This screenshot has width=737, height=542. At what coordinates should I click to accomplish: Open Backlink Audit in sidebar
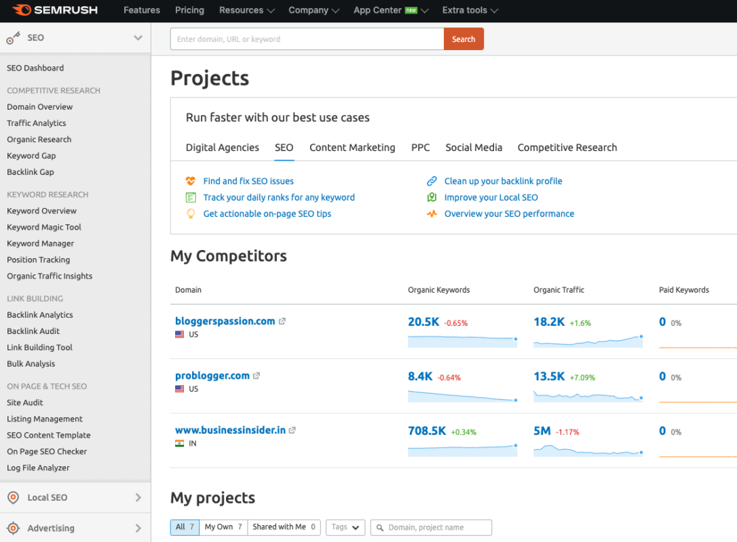(x=33, y=331)
